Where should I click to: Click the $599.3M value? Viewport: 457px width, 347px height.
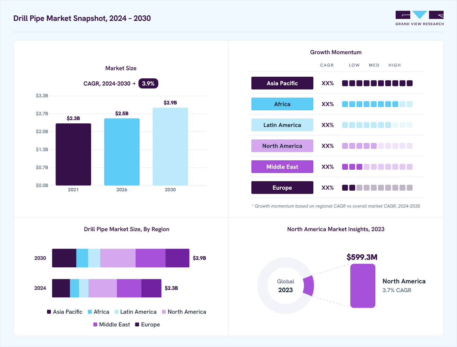pyautogui.click(x=362, y=257)
